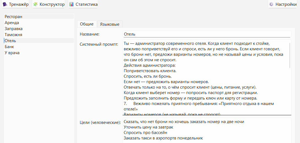The width and height of the screenshot is (300, 143).
Task: Switch to the Языковые tab
Action: click(109, 24)
